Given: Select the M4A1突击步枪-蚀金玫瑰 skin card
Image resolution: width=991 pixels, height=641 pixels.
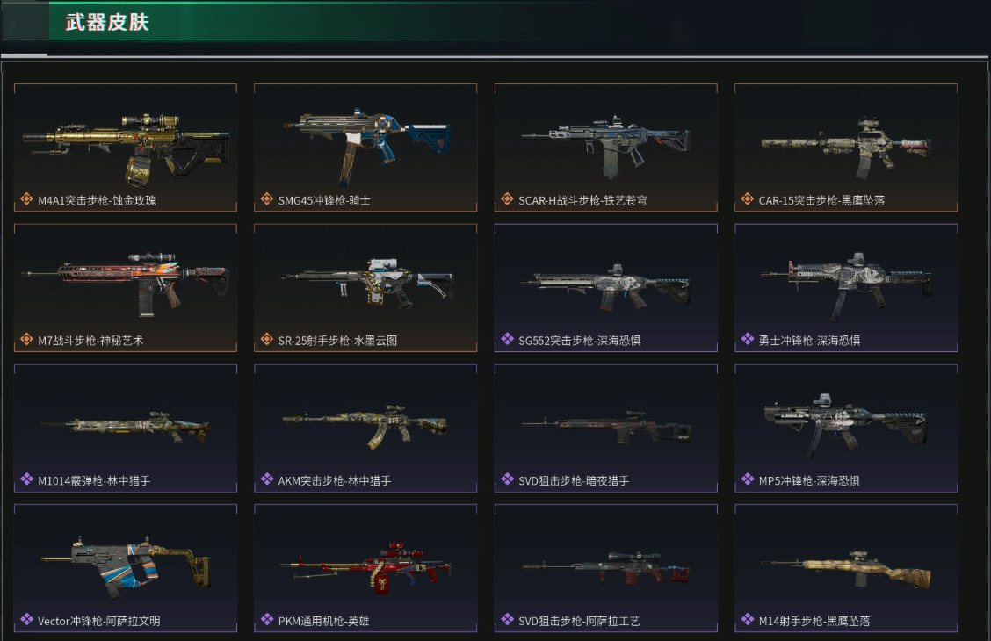Looking at the screenshot, I should (125, 148).
